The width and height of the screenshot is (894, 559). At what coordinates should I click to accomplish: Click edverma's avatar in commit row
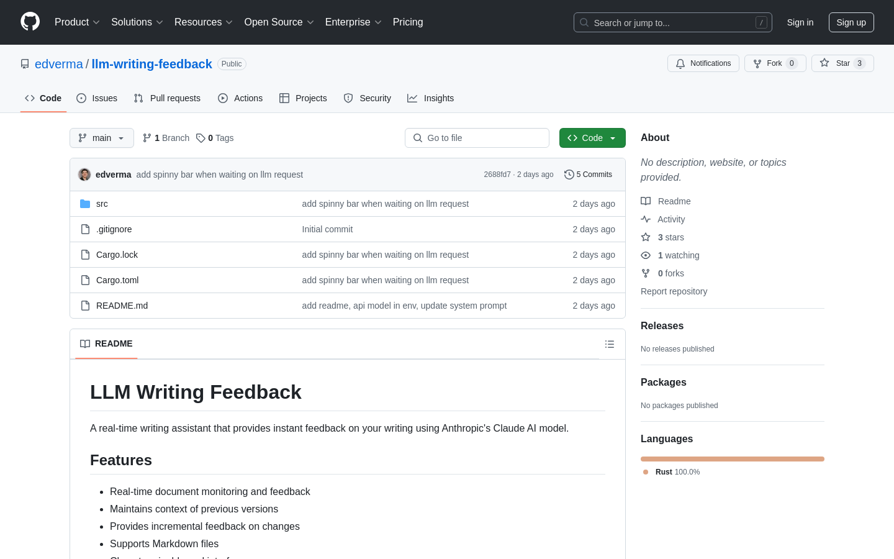[x=84, y=175]
